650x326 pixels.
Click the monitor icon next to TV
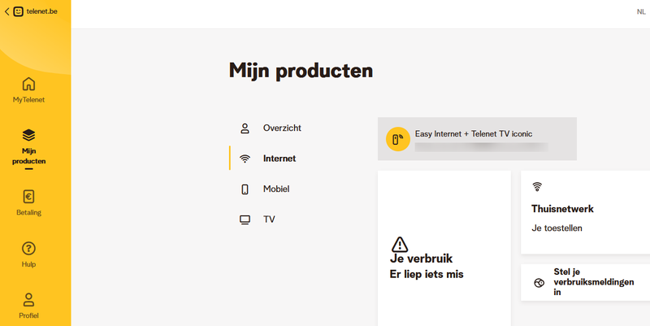pos(245,220)
